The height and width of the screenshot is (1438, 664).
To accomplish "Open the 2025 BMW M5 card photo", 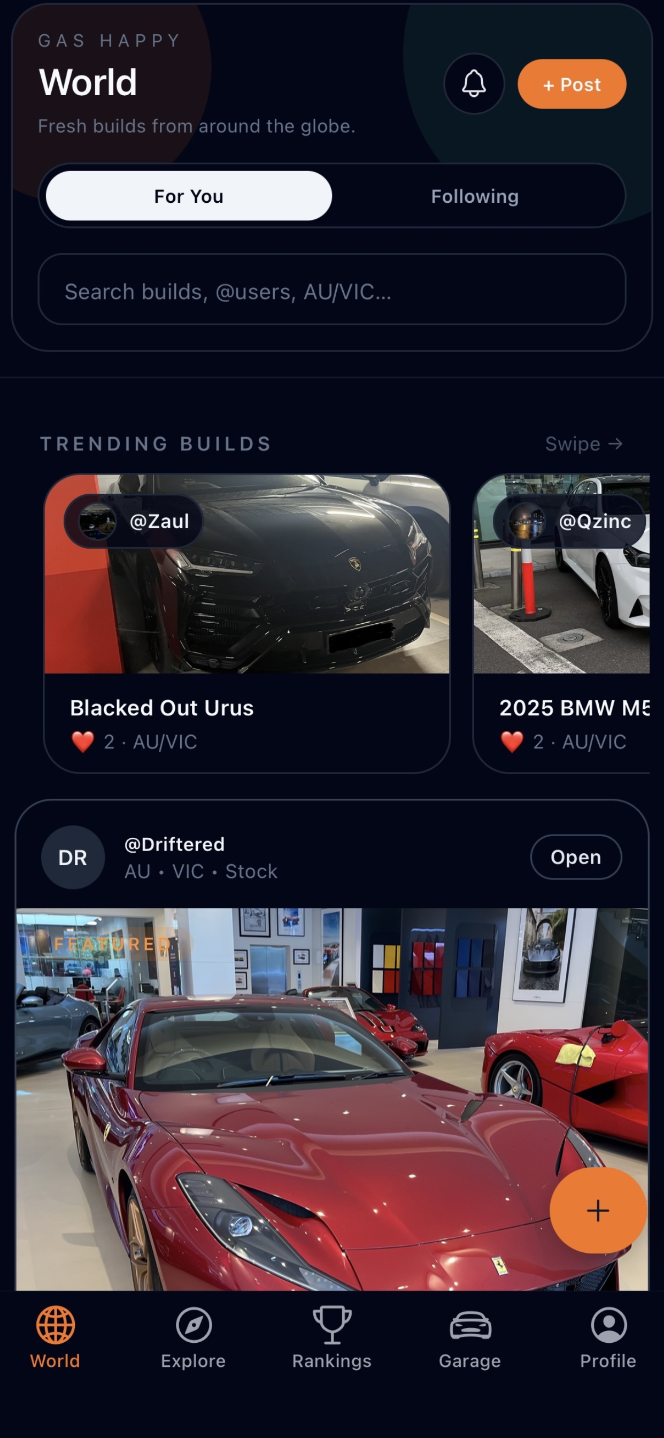I will [561, 574].
